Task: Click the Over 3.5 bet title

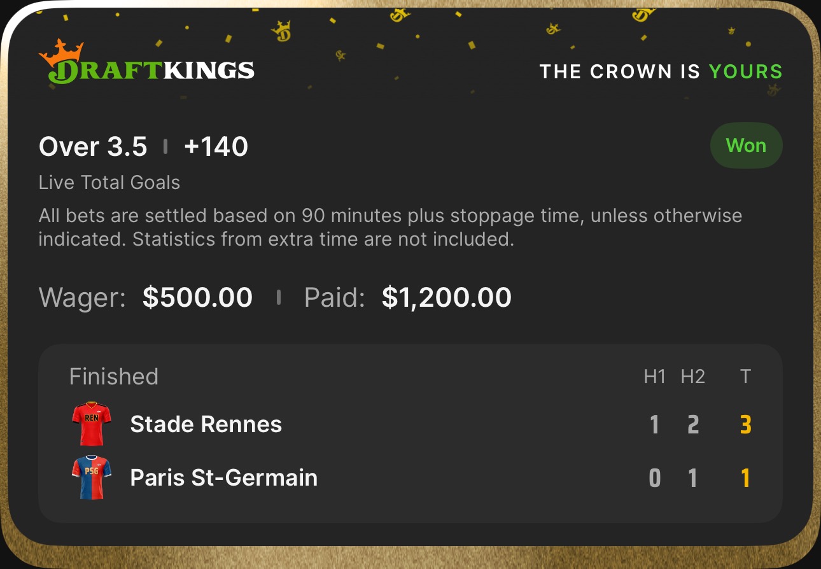Action: [93, 147]
